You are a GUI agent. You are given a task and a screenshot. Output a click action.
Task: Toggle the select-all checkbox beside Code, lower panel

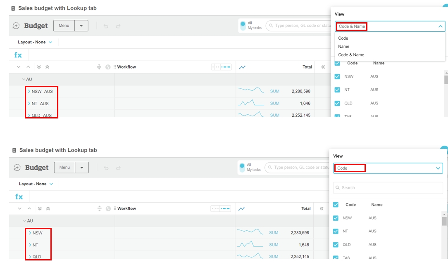click(x=336, y=205)
